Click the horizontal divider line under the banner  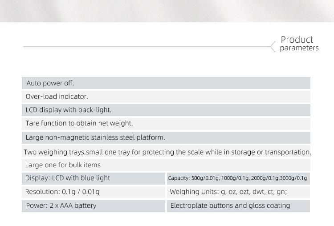[147, 47]
